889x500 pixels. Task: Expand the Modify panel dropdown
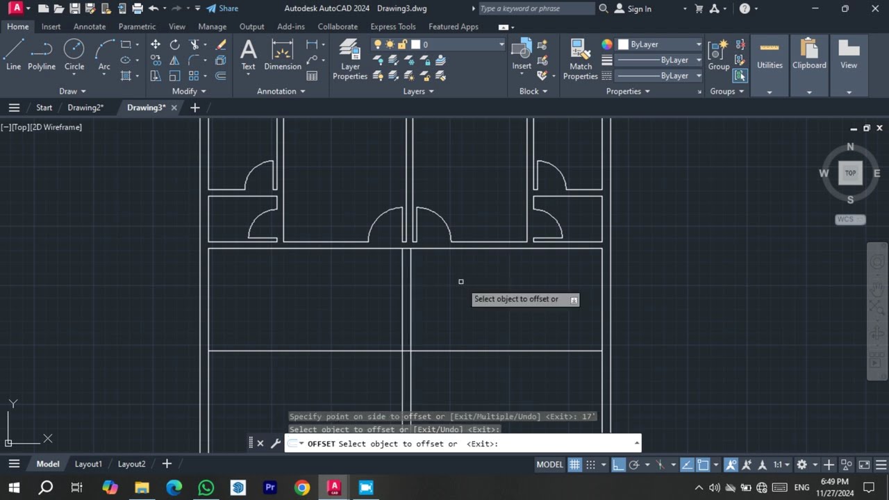click(x=189, y=91)
